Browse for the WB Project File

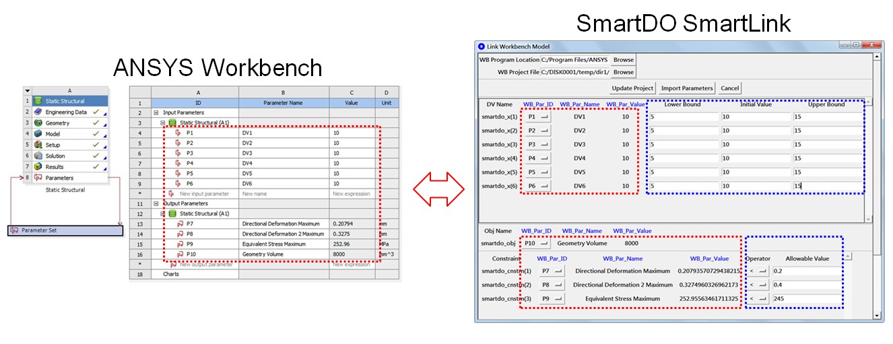coord(623,72)
